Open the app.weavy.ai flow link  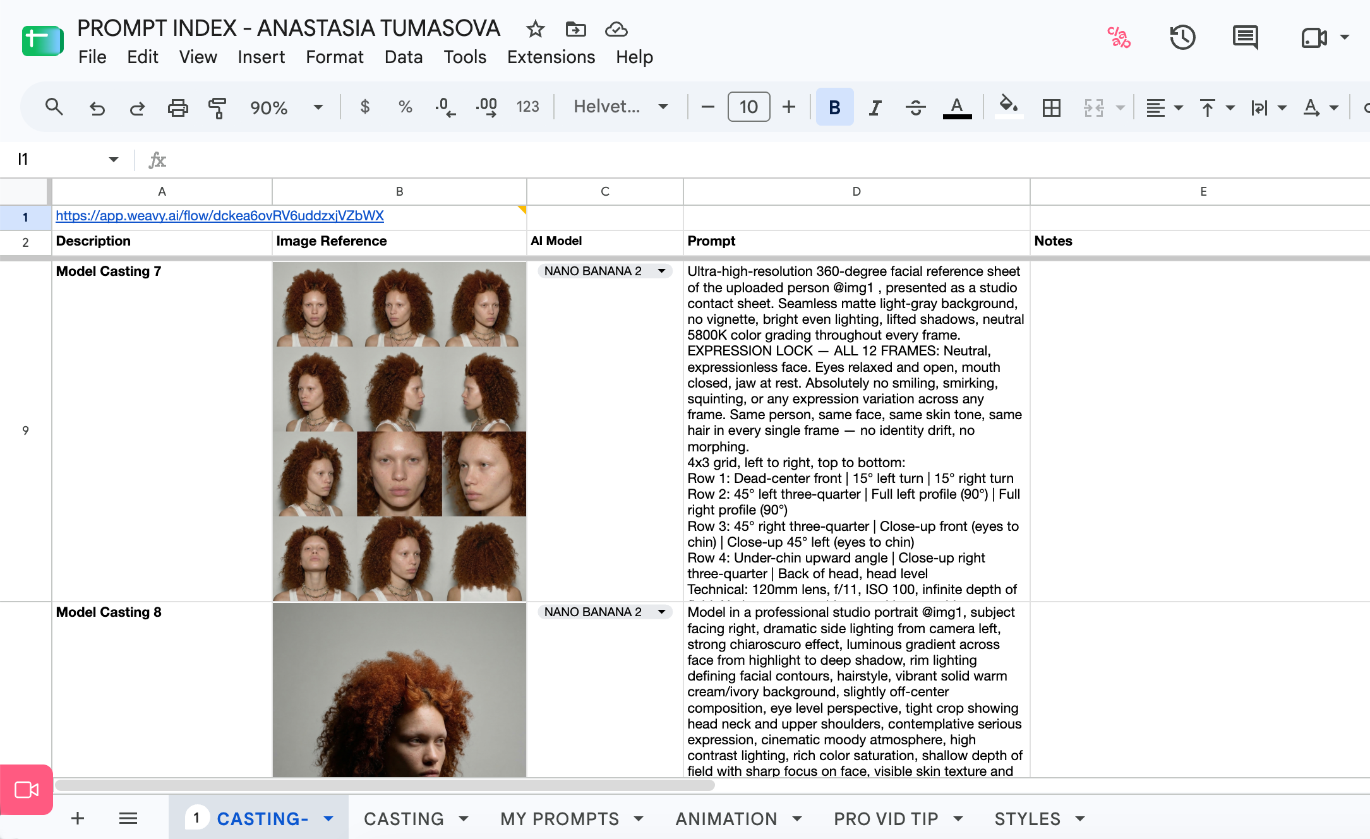coord(220,216)
